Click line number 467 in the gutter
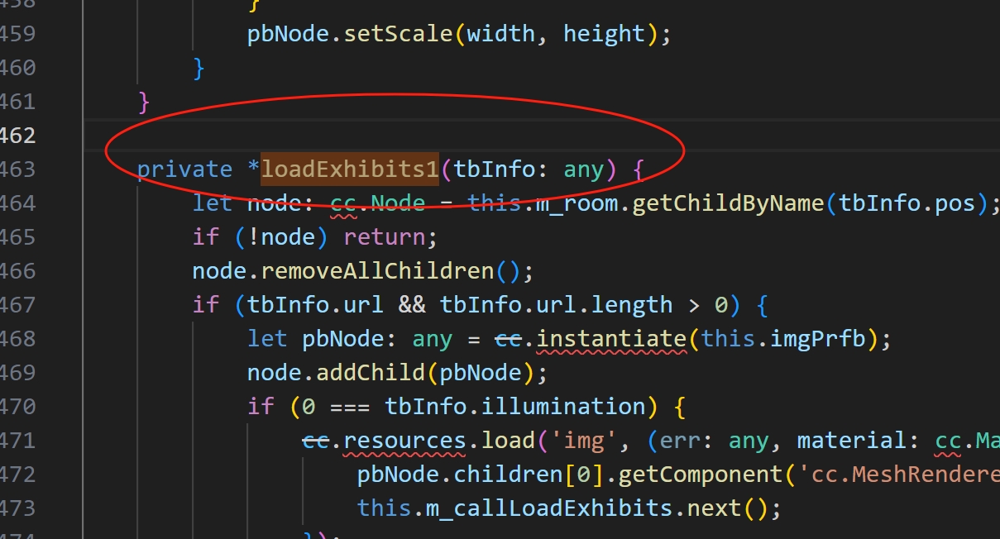Screen dimensions: 1000x539 [x=17, y=305]
